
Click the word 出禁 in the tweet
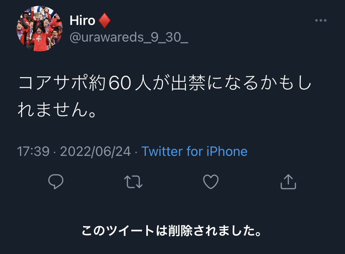(188, 83)
